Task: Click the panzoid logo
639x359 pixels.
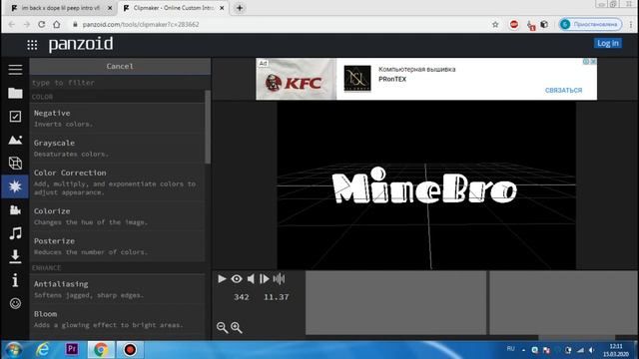Action: tap(81, 44)
